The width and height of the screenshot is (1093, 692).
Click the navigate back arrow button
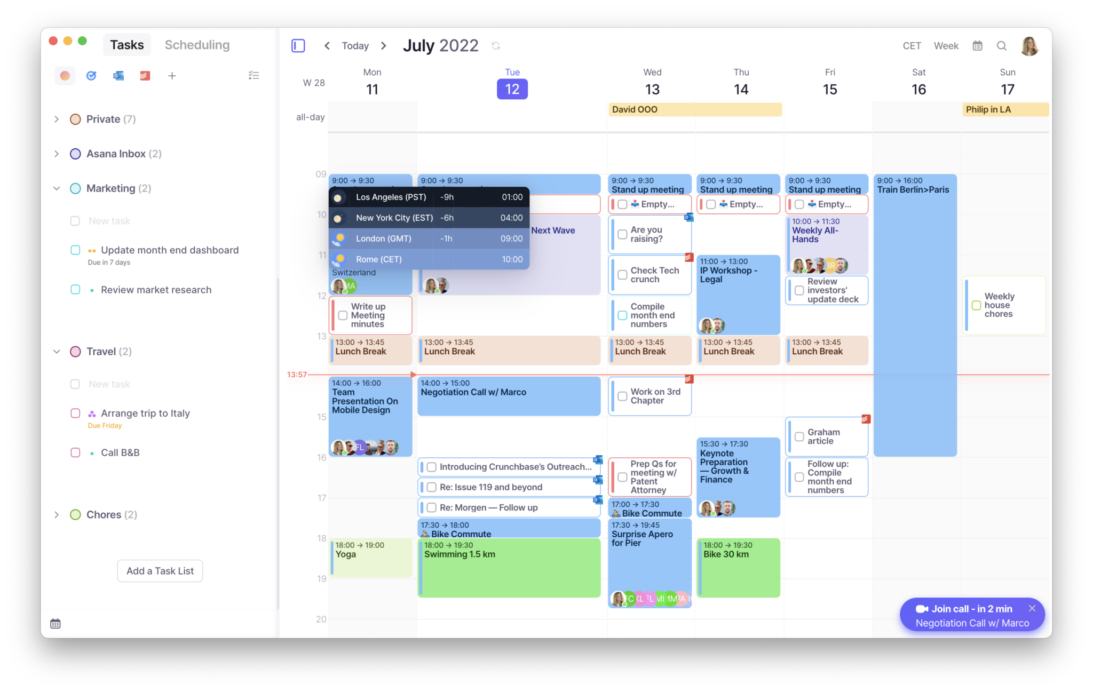328,45
